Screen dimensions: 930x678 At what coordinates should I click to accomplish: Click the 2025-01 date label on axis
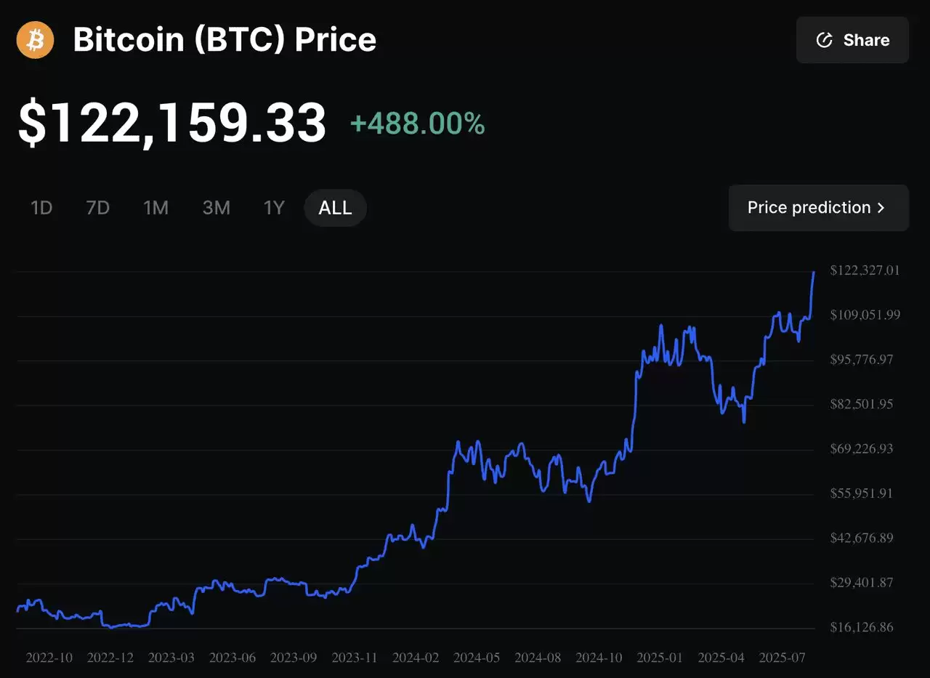click(660, 658)
